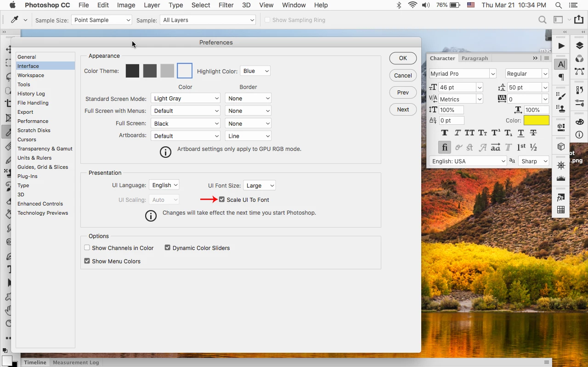This screenshot has width=588, height=367.
Task: Apply Faux Bold in Character panel
Action: [x=444, y=133]
